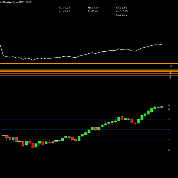Click the 42 price axis label
This screenshot has height=178, width=178.
tap(169, 105)
